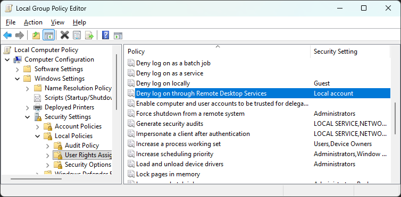The width and height of the screenshot is (401, 197).
Task: Select 'Increase a process working set'
Action: click(x=178, y=144)
